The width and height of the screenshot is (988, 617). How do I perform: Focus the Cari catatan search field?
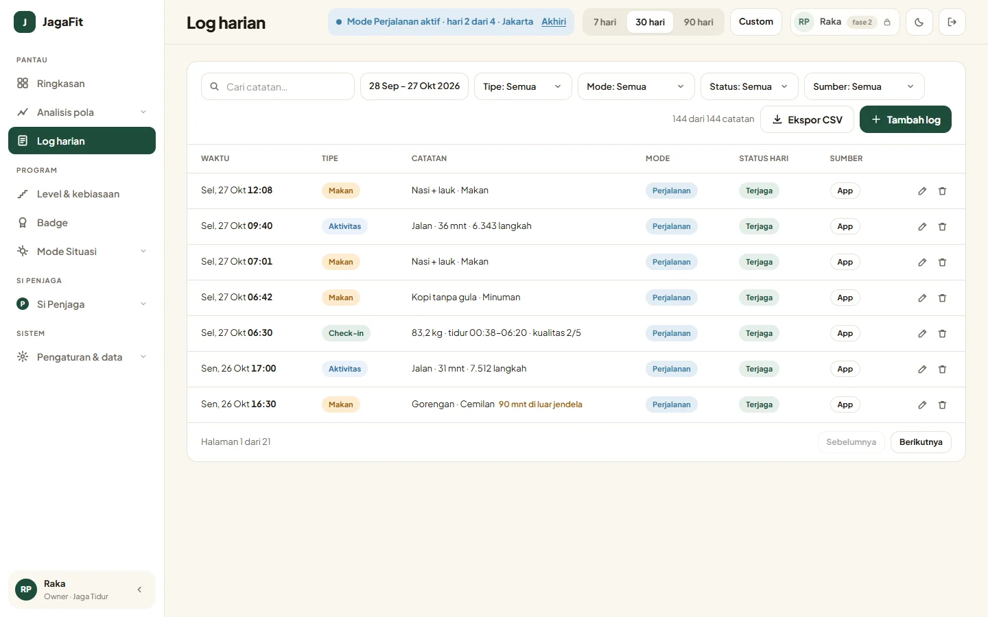coord(278,86)
